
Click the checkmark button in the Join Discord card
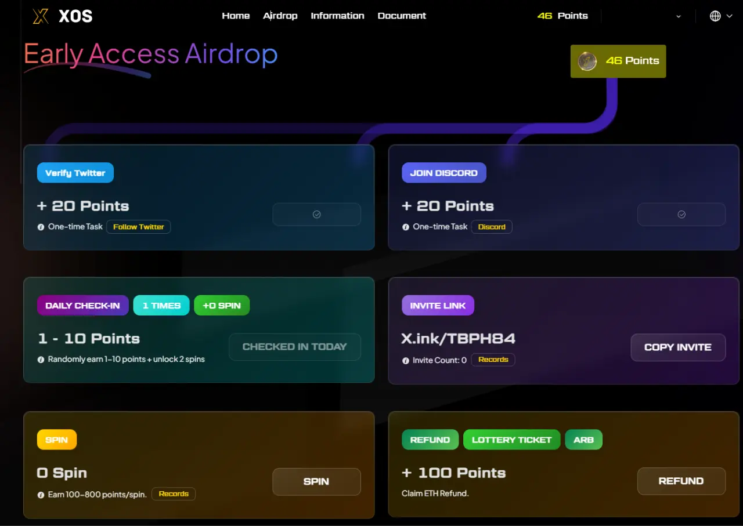pos(681,214)
